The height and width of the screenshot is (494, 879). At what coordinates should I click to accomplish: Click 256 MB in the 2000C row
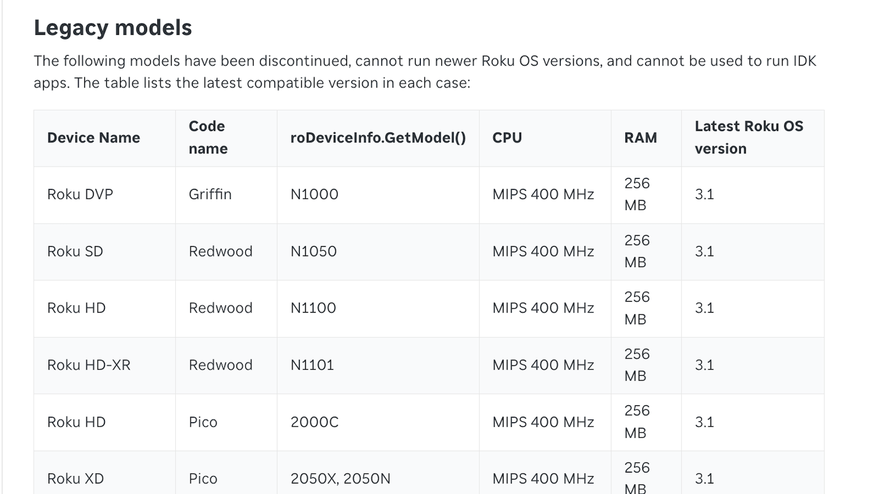click(637, 422)
